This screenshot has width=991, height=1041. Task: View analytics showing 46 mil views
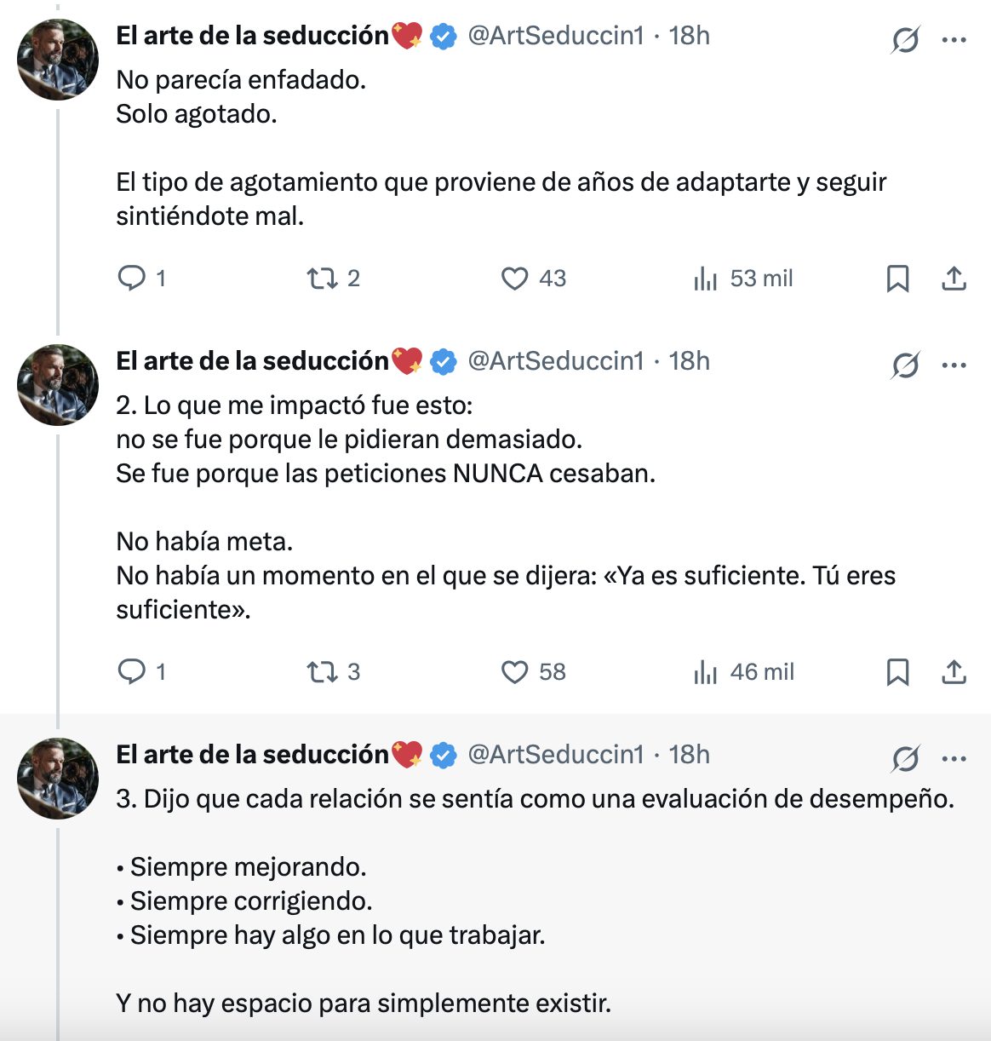(706, 672)
